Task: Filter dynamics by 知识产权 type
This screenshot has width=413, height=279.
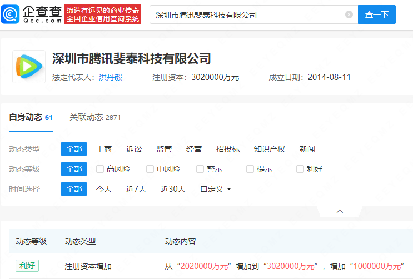Action: [x=270, y=149]
